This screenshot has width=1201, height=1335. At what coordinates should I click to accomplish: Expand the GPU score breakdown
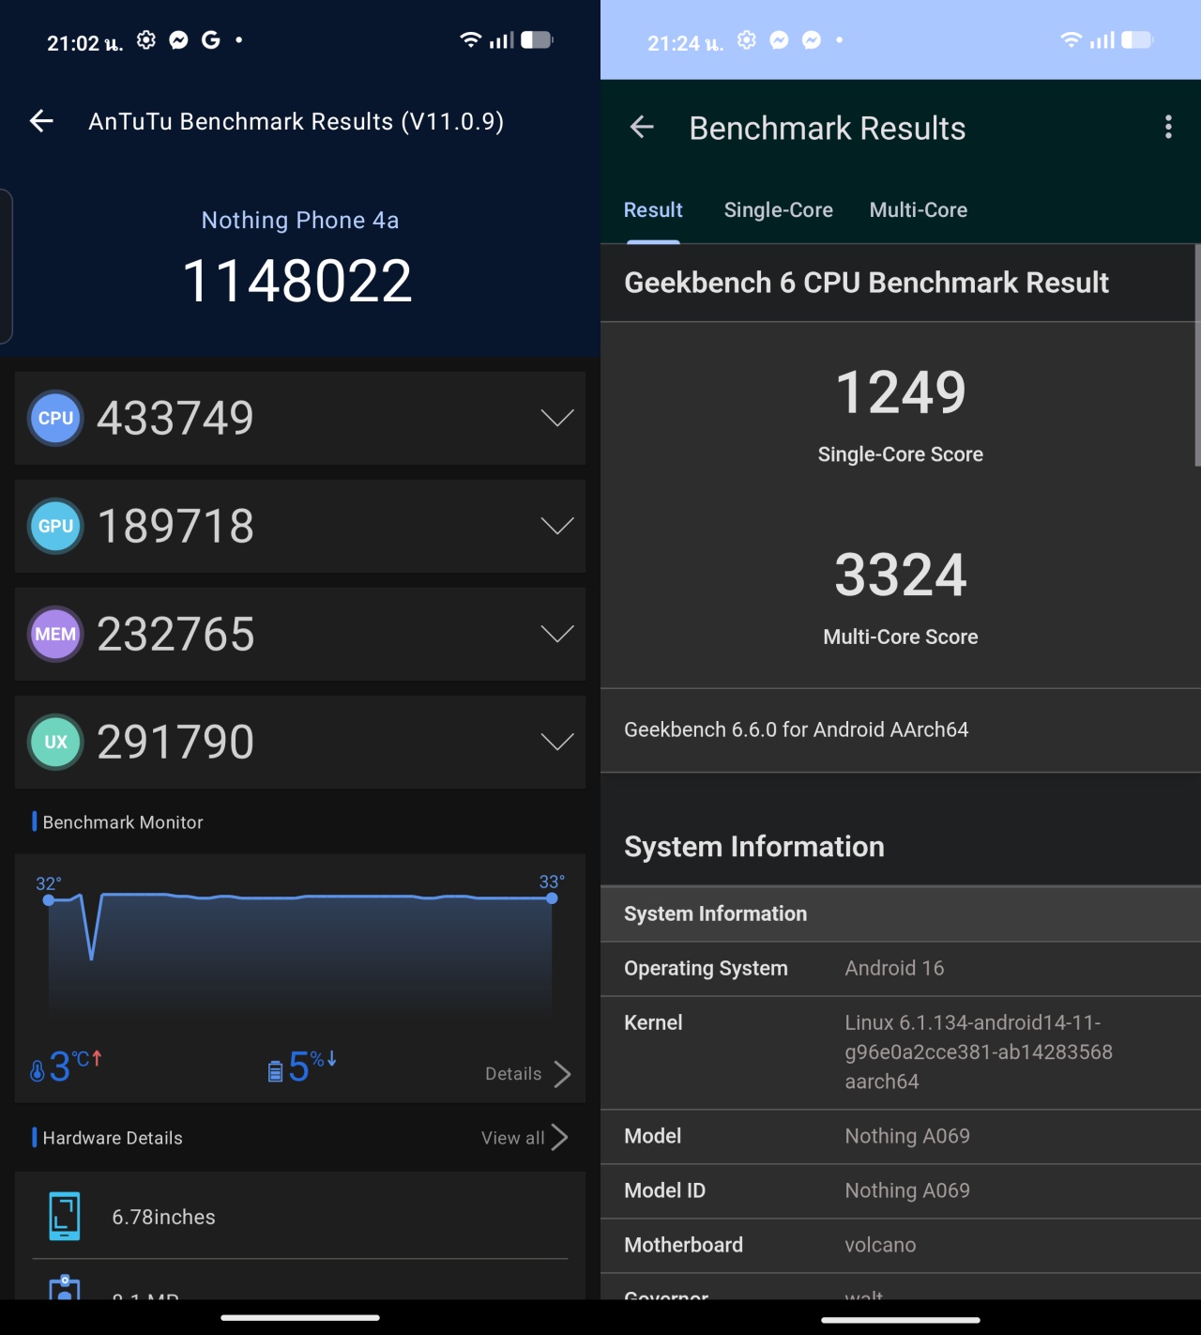[555, 526]
